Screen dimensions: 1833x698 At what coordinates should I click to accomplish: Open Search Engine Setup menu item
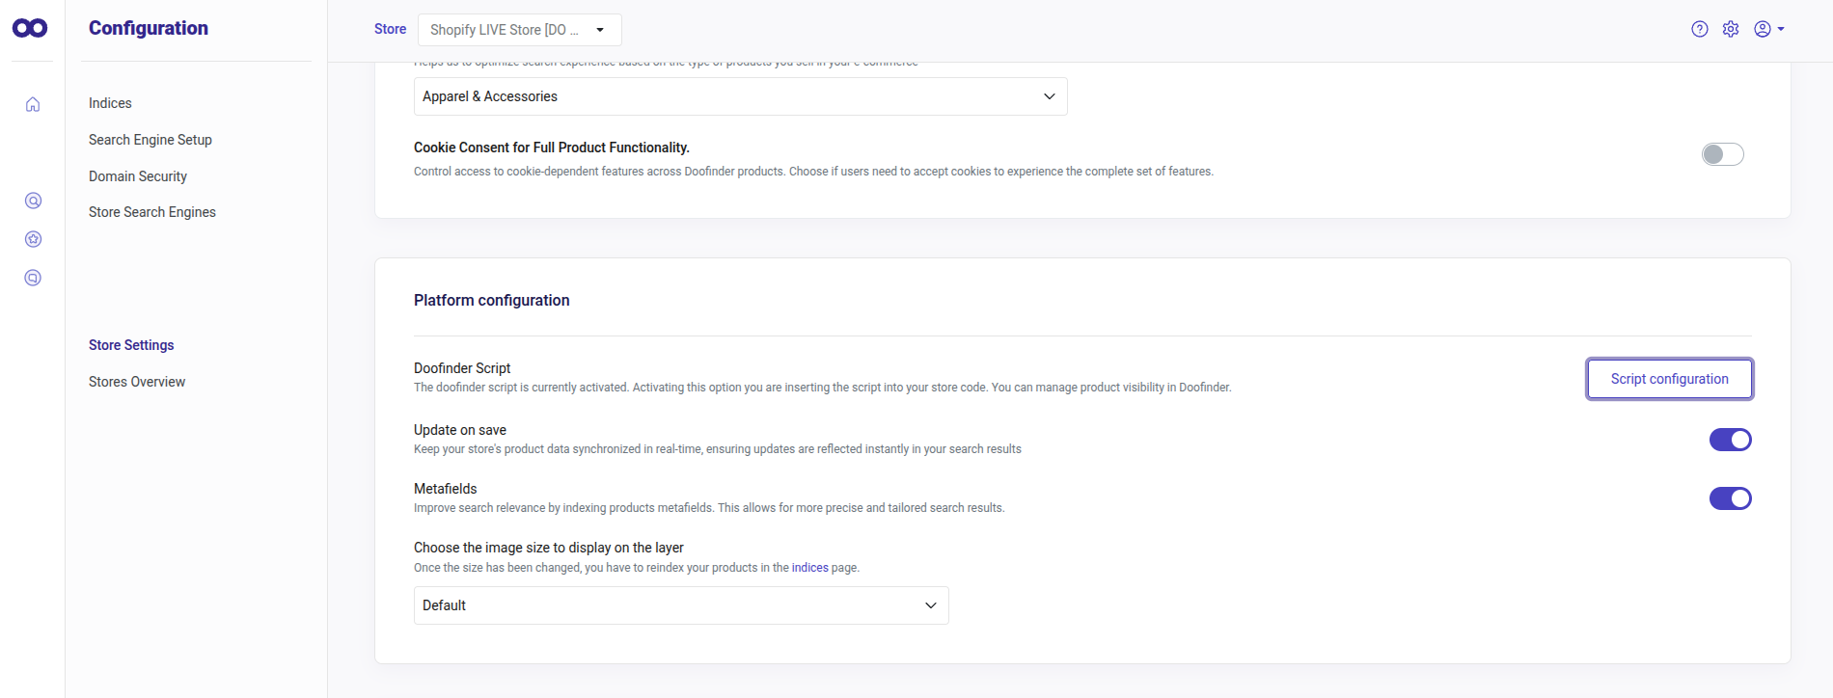pyautogui.click(x=150, y=140)
